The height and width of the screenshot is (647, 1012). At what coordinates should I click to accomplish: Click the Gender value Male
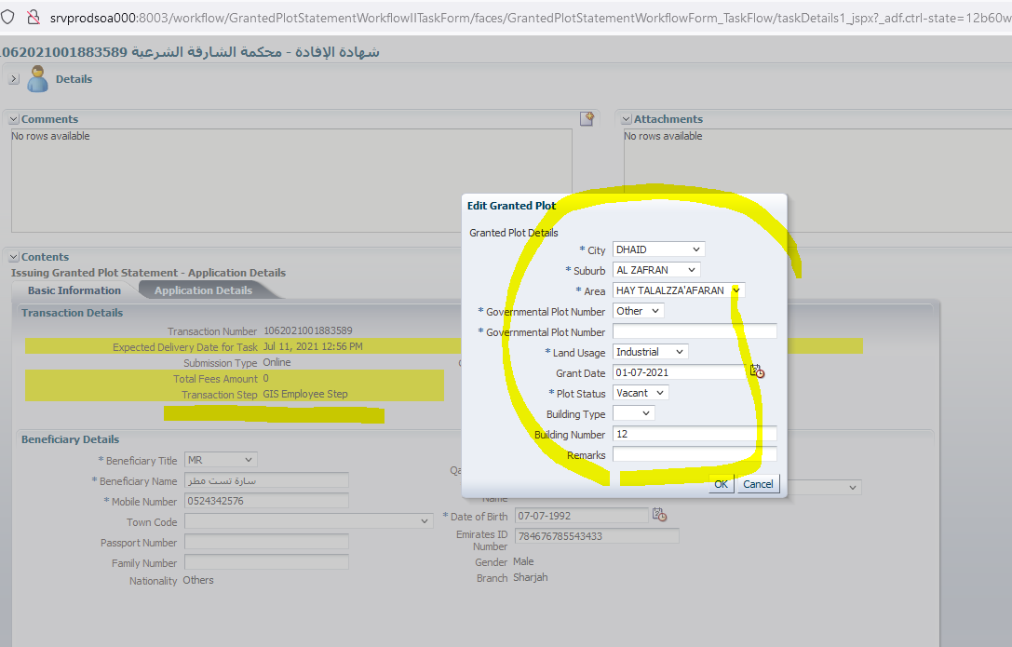[523, 561]
